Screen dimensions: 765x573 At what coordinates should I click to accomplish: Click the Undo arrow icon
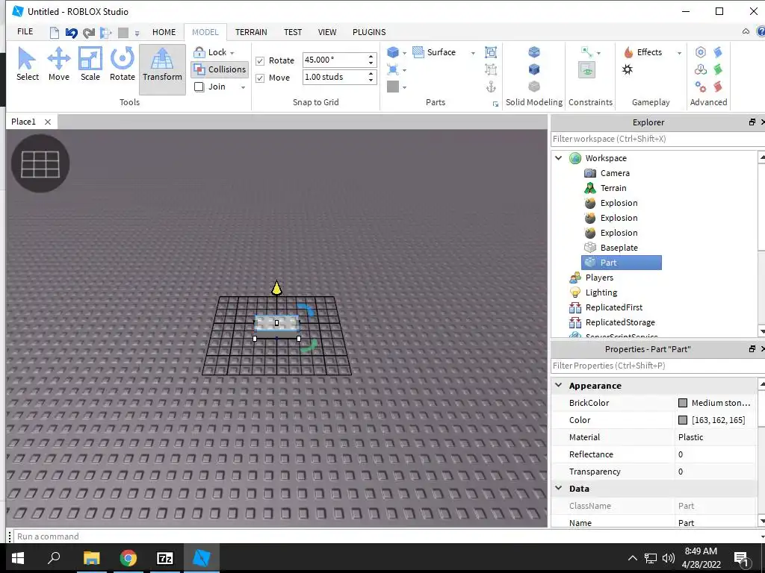pyautogui.click(x=71, y=33)
